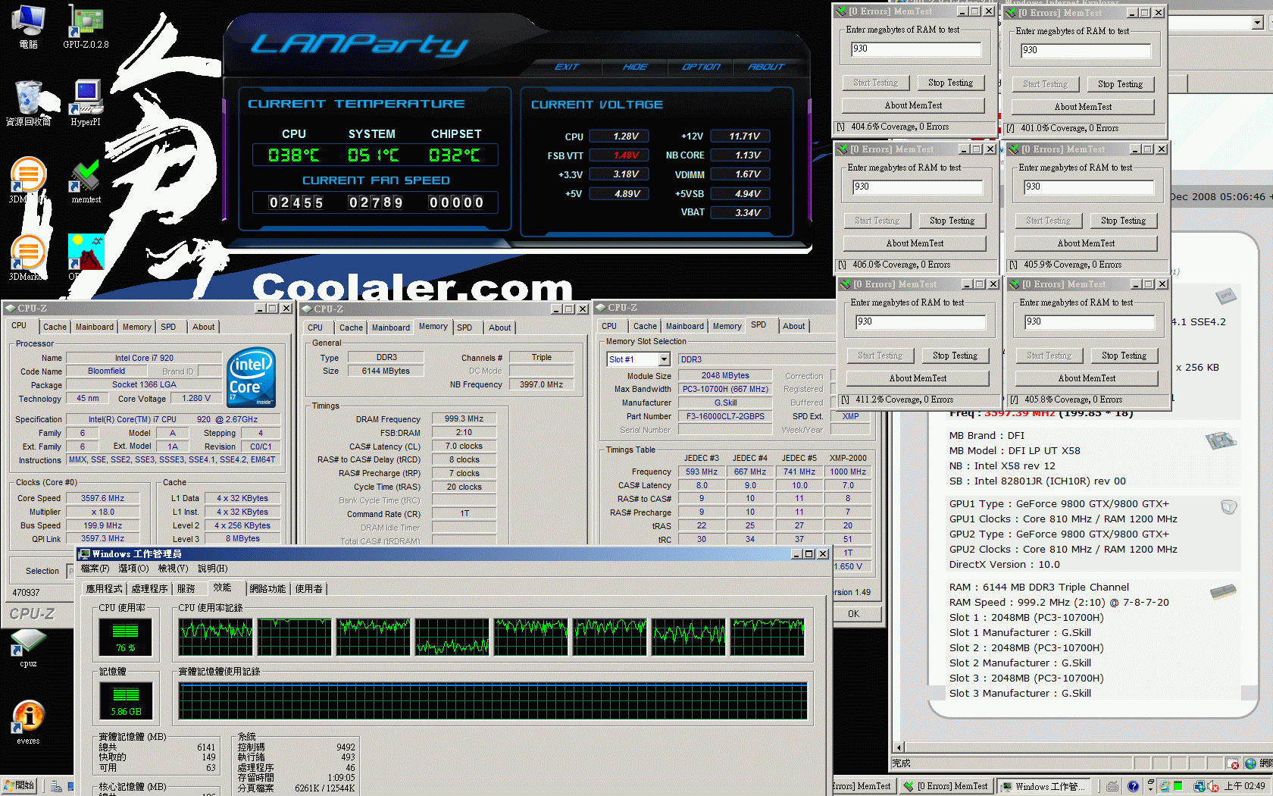
Task: Click EXIT on the LANParty panel
Action: tap(567, 67)
